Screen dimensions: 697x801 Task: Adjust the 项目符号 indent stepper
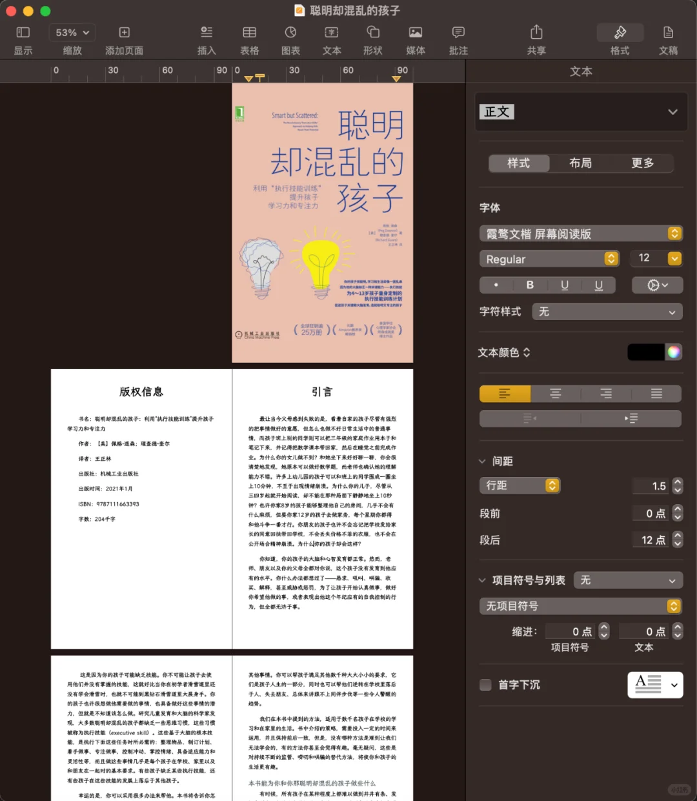point(603,631)
